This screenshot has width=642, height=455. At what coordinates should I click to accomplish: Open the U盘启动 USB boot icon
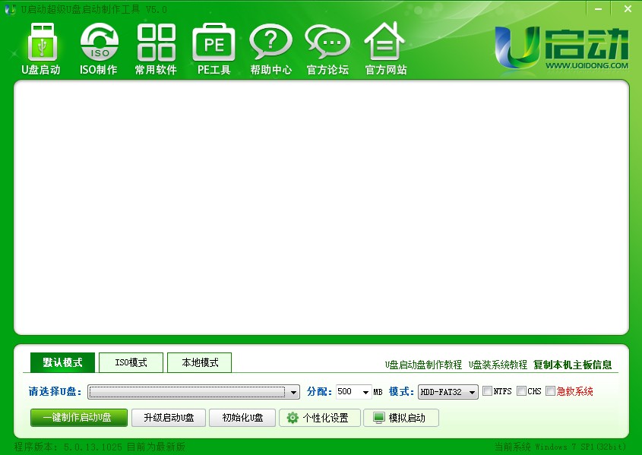(41, 49)
